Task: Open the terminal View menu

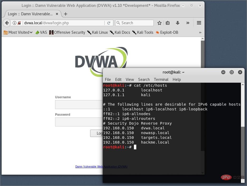Action: coord(130,80)
